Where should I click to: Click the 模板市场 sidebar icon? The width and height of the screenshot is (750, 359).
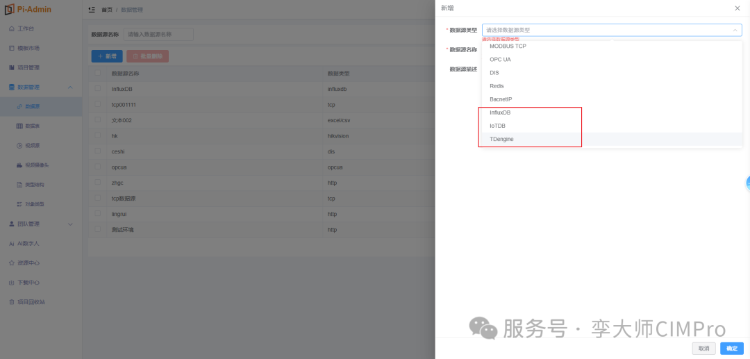click(12, 49)
